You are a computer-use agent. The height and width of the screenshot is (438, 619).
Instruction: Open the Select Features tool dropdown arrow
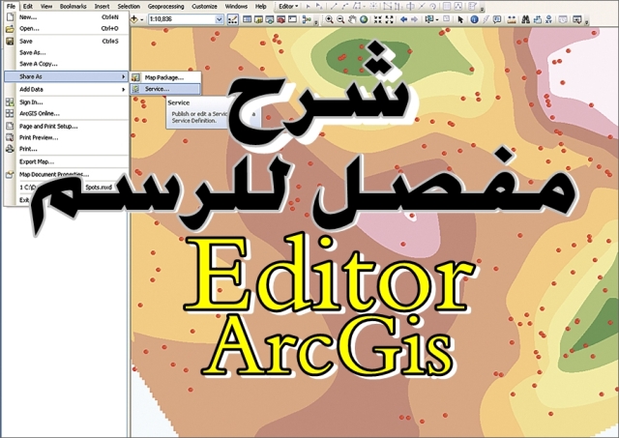437,19
